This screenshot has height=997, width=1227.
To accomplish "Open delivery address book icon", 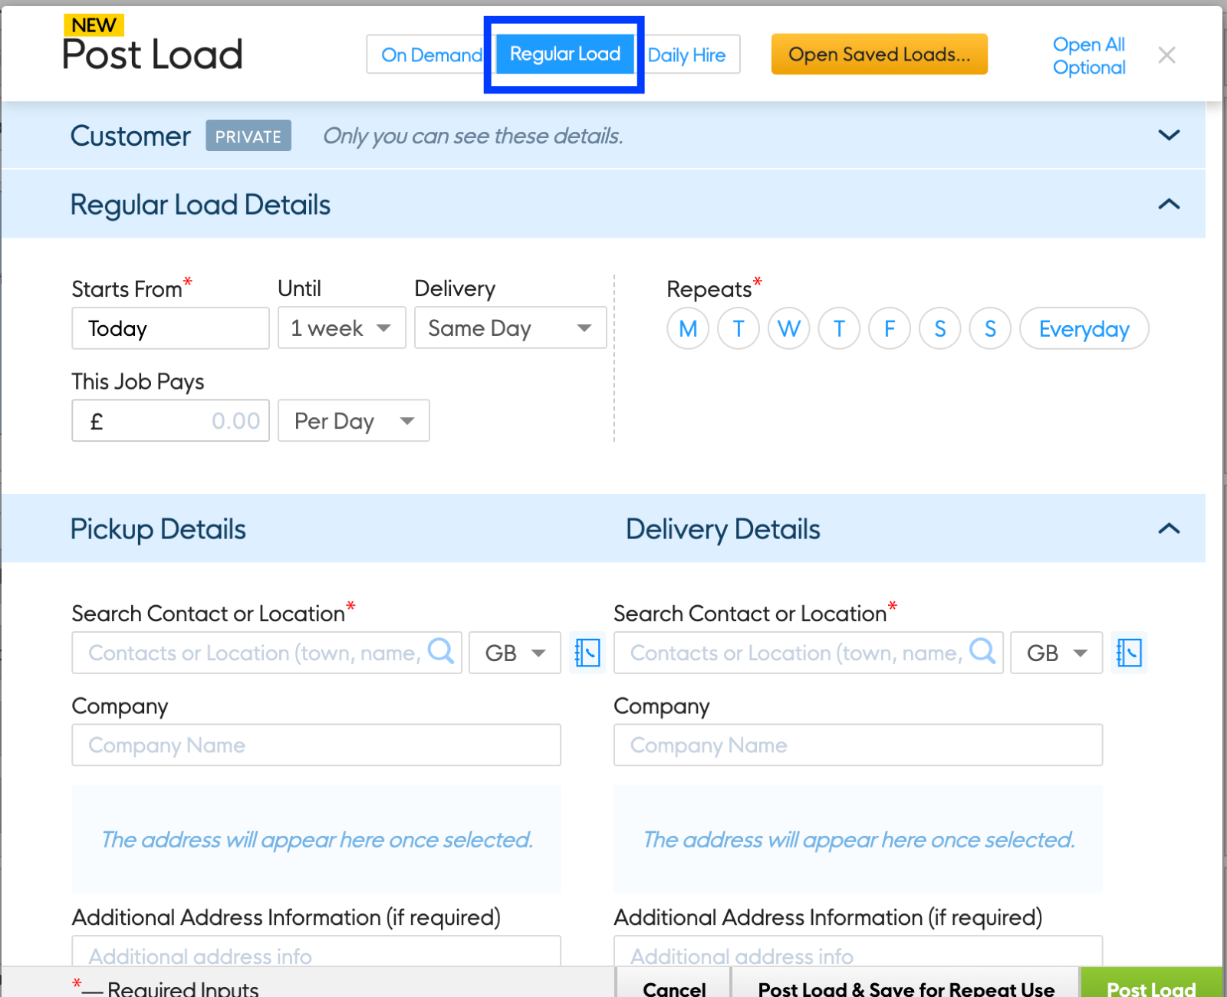I will [x=1129, y=653].
